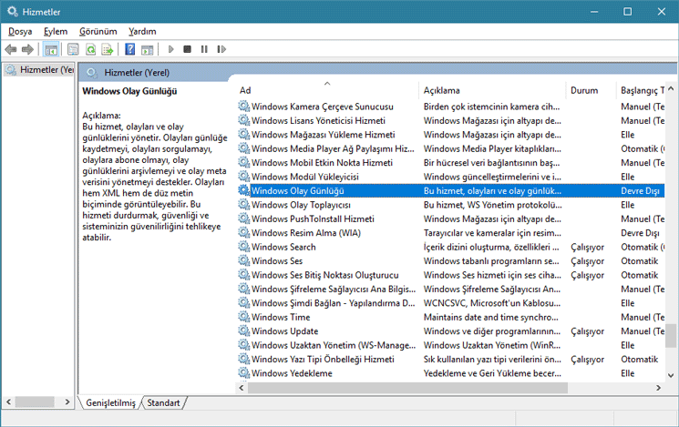
Task: Open the Görünüm menu
Action: coord(98,32)
